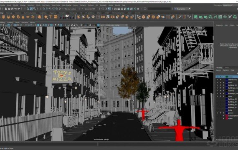Open the Mesh Tools menu
The width and height of the screenshot is (238, 150).
pos(56,5)
